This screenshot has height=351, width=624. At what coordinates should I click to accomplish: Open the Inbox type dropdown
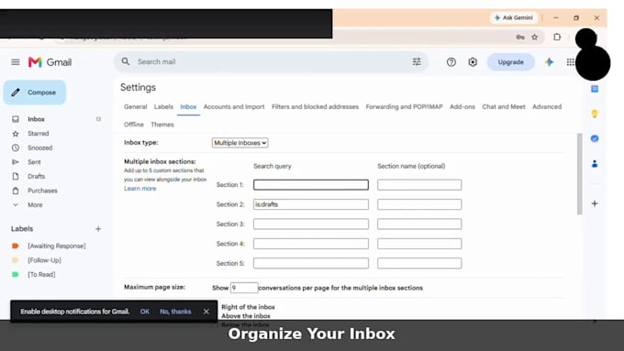[x=240, y=143]
